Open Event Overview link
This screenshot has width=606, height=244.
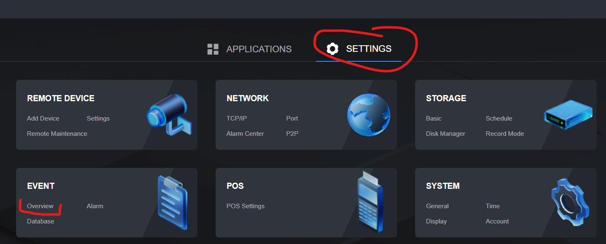(x=40, y=206)
